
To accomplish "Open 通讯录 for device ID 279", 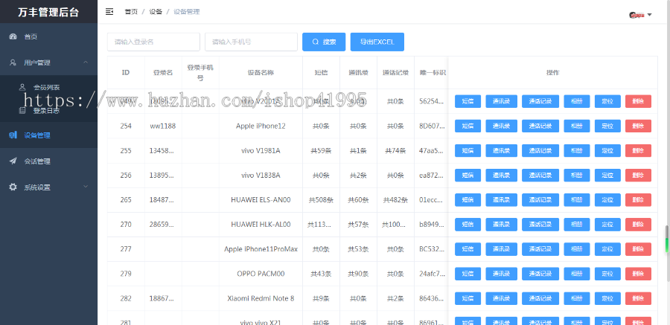I will pos(501,274).
